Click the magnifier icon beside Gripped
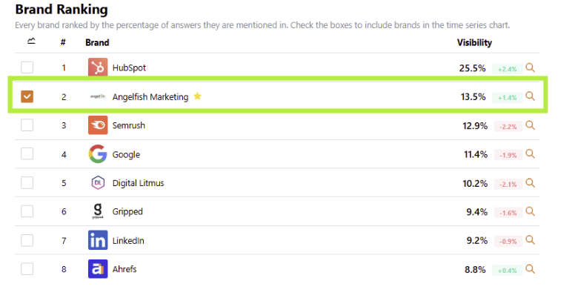Screen dimensions: 561x301 coord(530,211)
